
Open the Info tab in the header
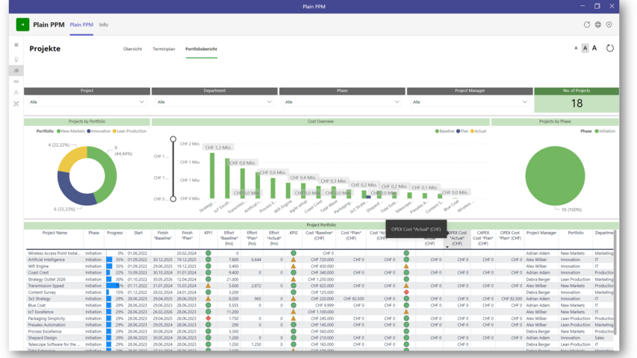(x=104, y=25)
